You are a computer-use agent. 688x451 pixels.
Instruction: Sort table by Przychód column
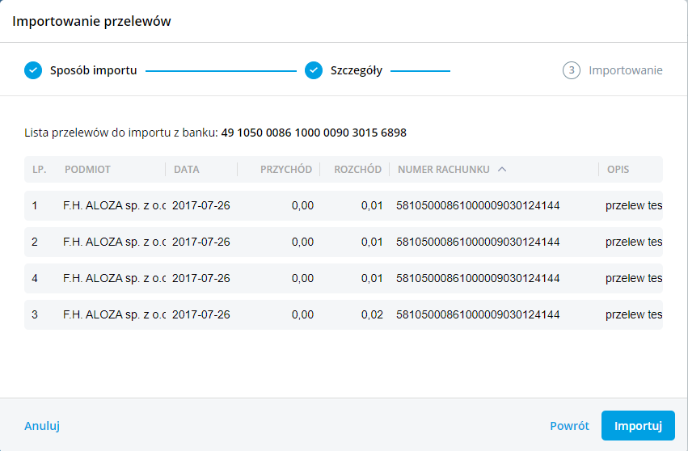click(286, 170)
